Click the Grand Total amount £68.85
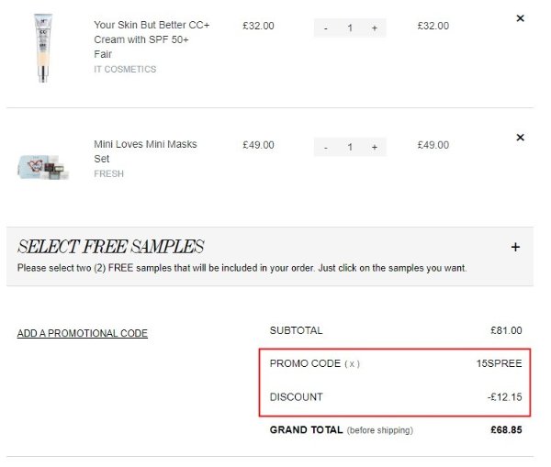This screenshot has height=467, width=551. (506, 429)
